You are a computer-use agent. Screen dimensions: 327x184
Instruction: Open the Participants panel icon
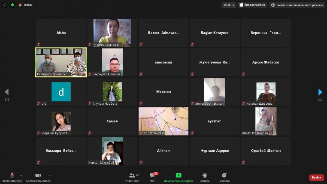[132, 176]
